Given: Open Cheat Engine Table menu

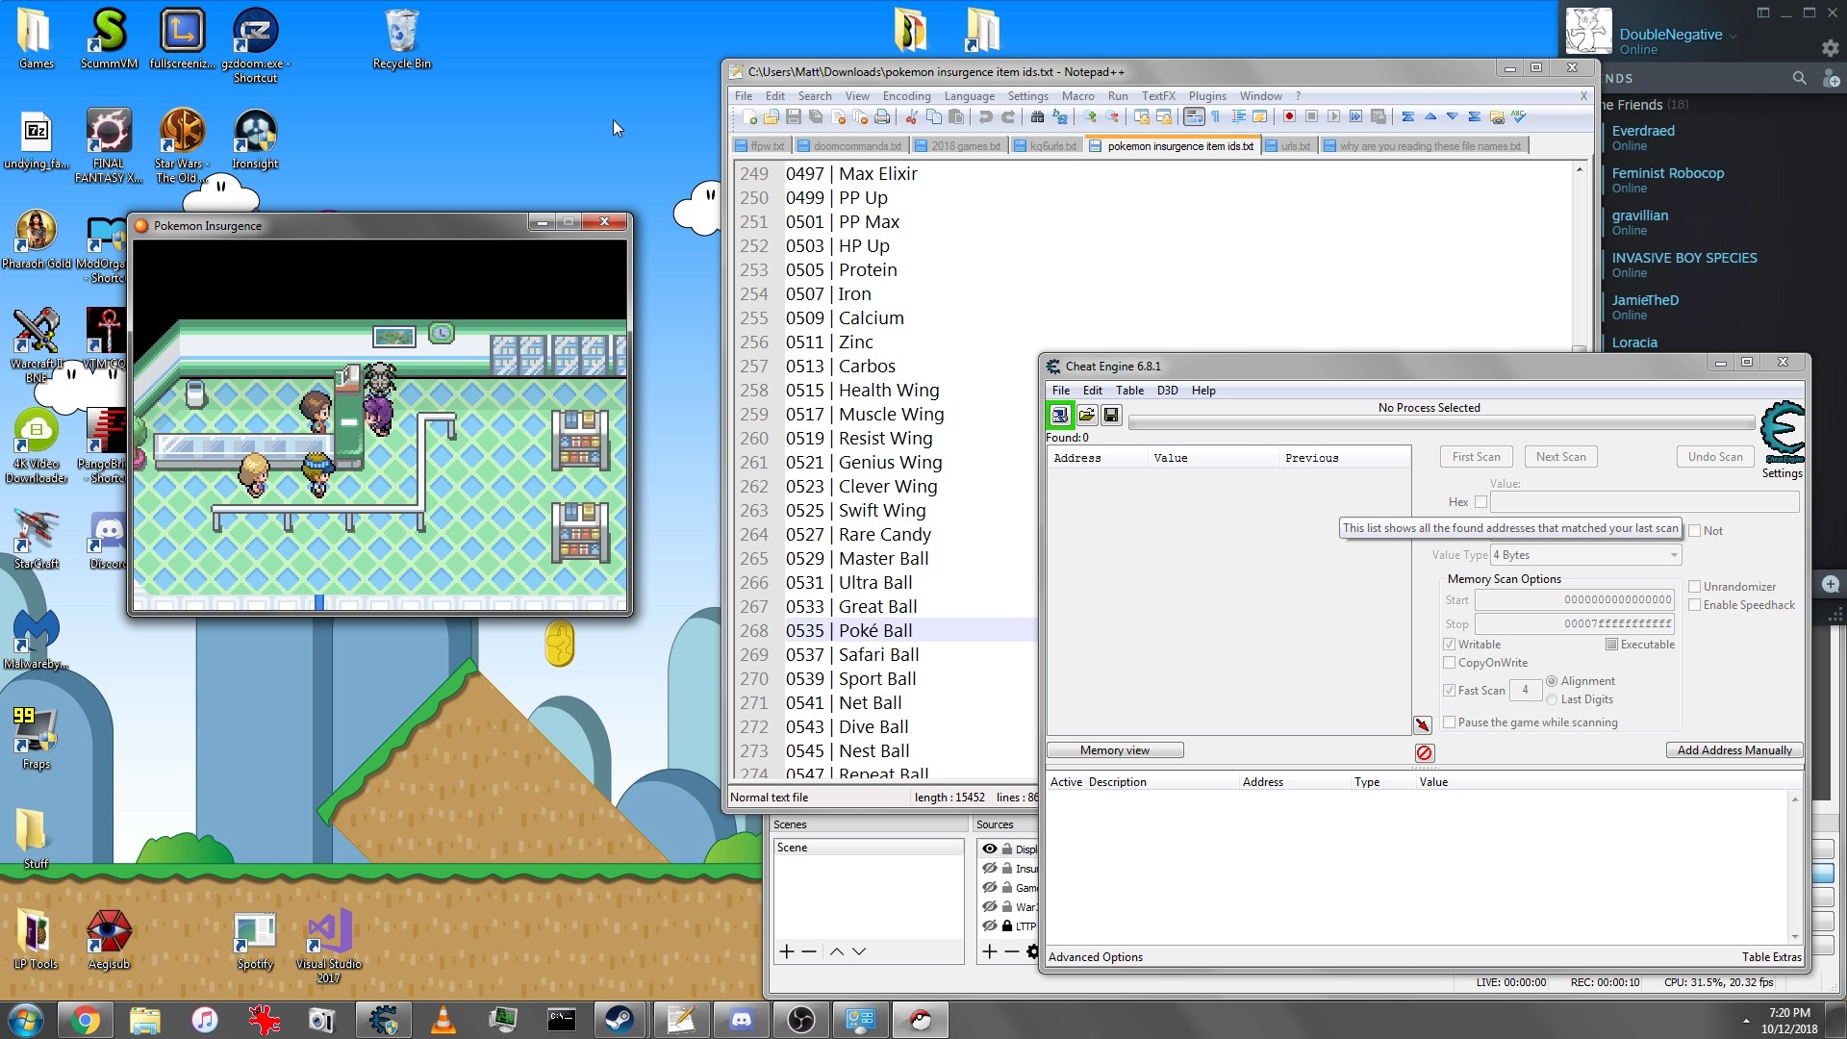Looking at the screenshot, I should (1129, 391).
